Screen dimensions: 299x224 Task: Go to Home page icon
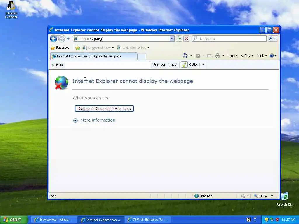click(185, 56)
